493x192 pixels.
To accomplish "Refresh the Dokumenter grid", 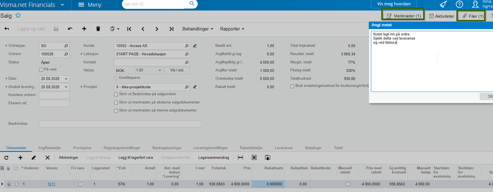I will (6, 158).
